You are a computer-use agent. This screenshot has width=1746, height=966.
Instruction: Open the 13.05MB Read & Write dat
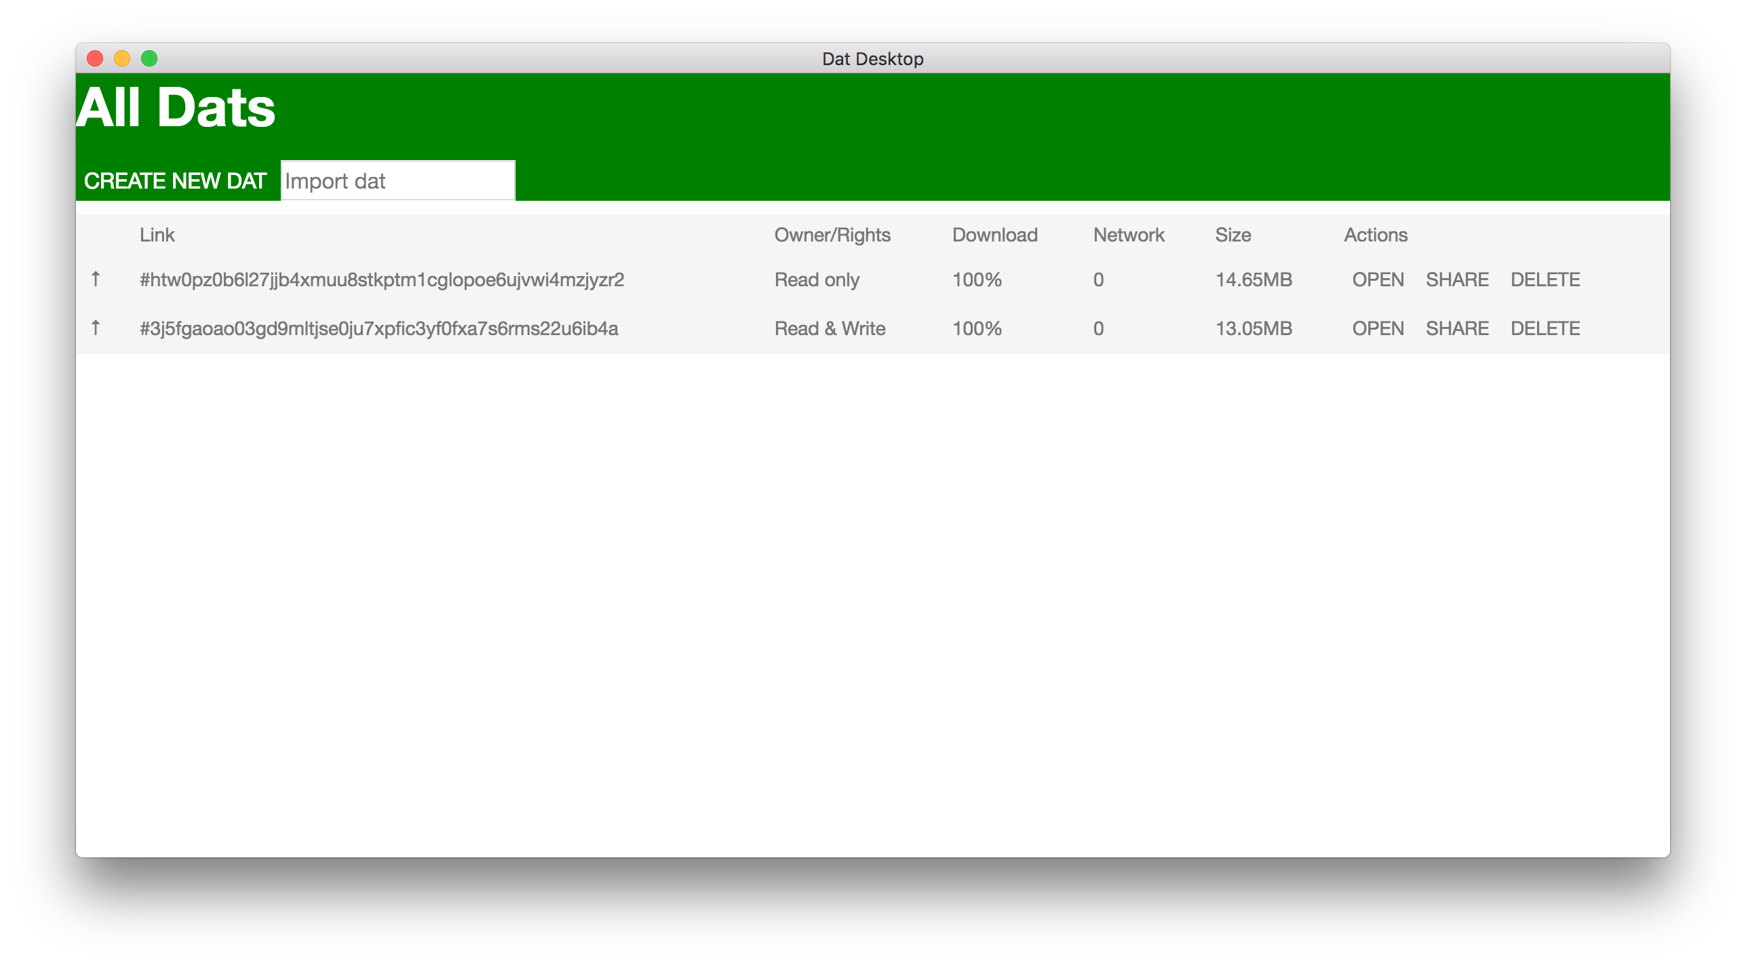pyautogui.click(x=1378, y=328)
